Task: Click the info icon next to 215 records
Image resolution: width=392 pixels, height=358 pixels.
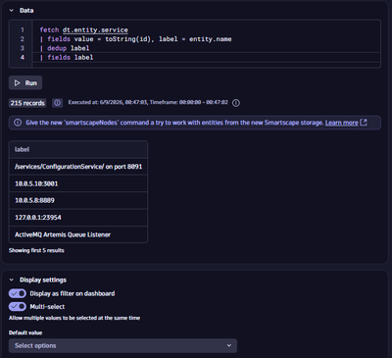Action: [x=57, y=103]
